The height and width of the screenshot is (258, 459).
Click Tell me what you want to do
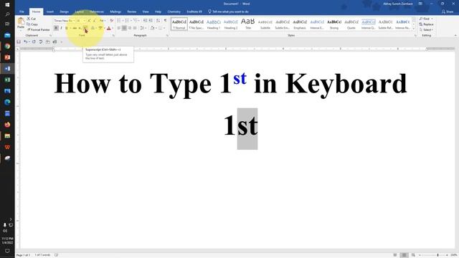(228, 11)
